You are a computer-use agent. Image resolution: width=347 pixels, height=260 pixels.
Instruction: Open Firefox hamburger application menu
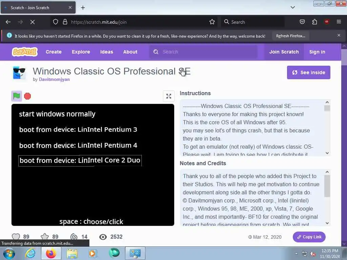[339, 22]
